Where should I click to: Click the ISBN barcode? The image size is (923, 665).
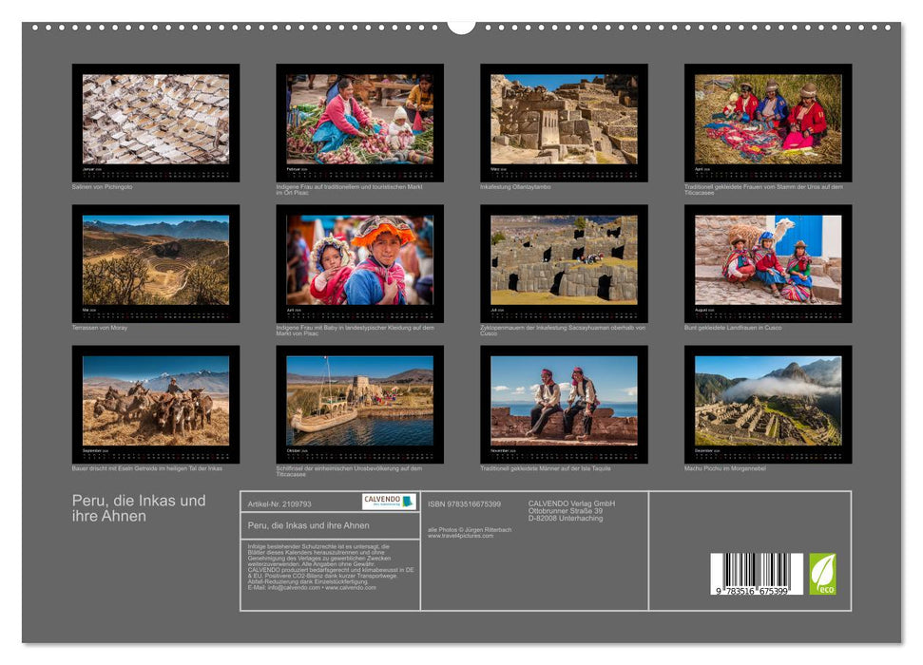[756, 575]
